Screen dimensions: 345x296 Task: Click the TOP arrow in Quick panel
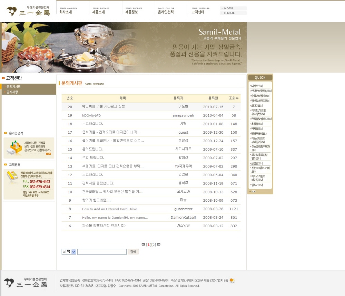click(253, 191)
